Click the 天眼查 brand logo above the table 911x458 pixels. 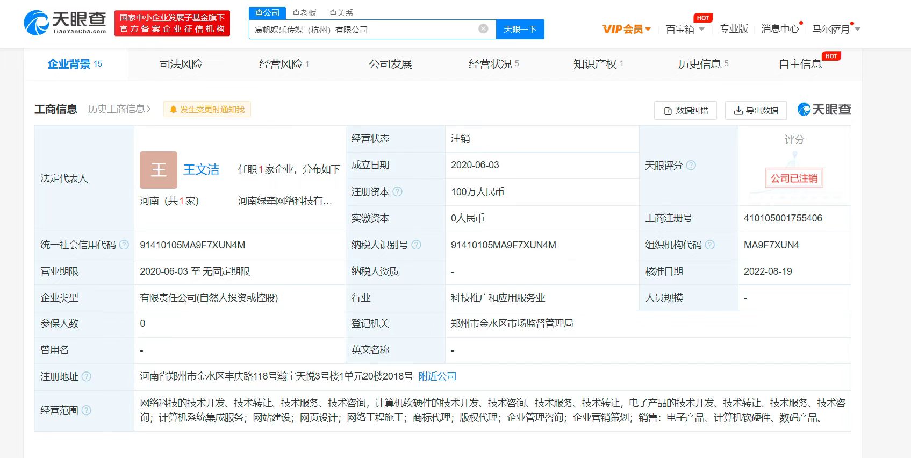pos(824,110)
